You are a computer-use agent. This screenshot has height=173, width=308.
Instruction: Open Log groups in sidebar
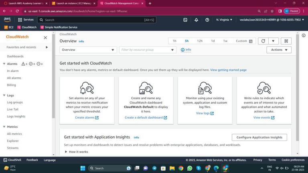[15, 102]
